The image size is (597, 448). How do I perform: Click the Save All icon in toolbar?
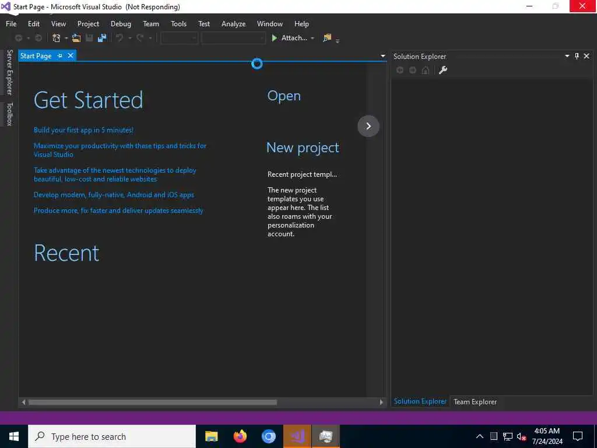click(101, 38)
